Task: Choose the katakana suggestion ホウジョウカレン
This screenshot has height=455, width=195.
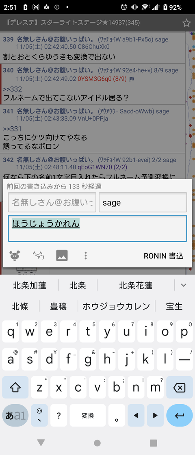Action: (116, 306)
